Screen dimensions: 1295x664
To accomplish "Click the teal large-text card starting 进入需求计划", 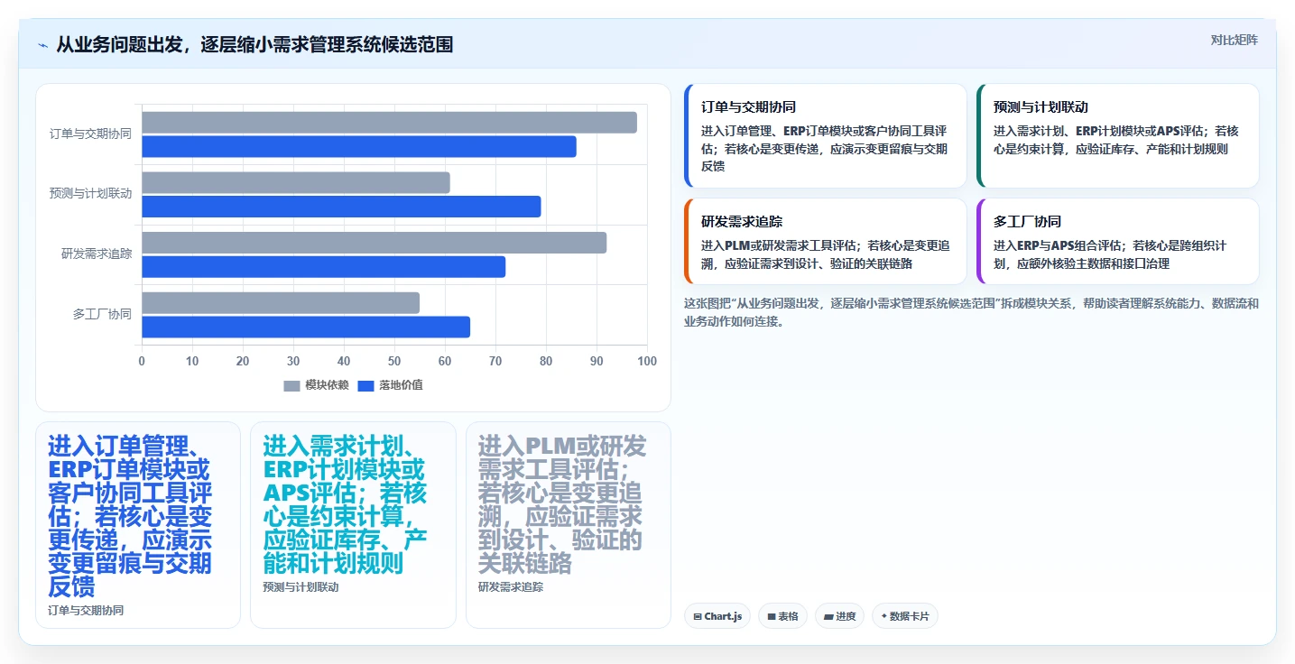I will pos(353,525).
